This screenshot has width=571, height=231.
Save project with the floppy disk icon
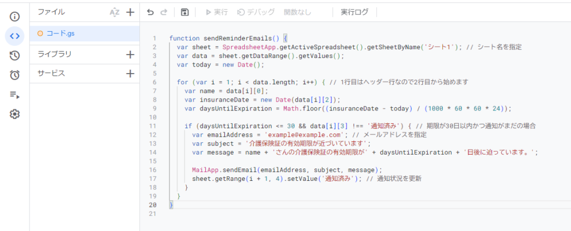[x=185, y=12]
